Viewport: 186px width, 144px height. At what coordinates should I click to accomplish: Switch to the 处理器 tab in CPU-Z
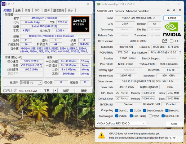click(7, 10)
